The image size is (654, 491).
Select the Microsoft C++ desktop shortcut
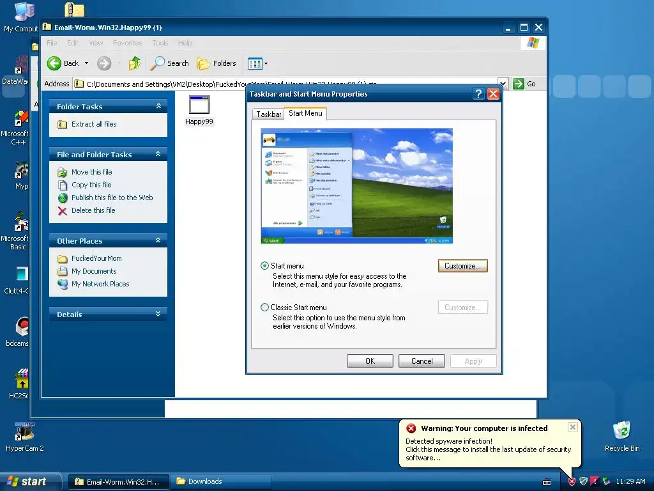[x=15, y=128]
